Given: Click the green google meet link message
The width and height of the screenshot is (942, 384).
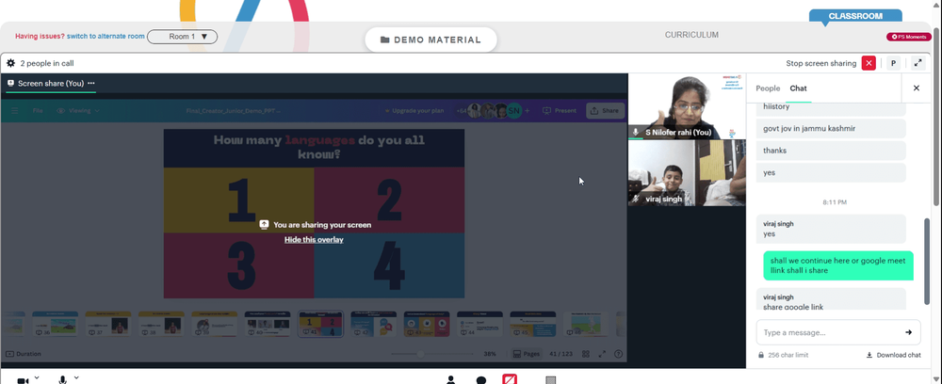Looking at the screenshot, I should click(838, 265).
